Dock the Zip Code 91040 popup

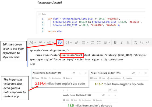[74, 73]
